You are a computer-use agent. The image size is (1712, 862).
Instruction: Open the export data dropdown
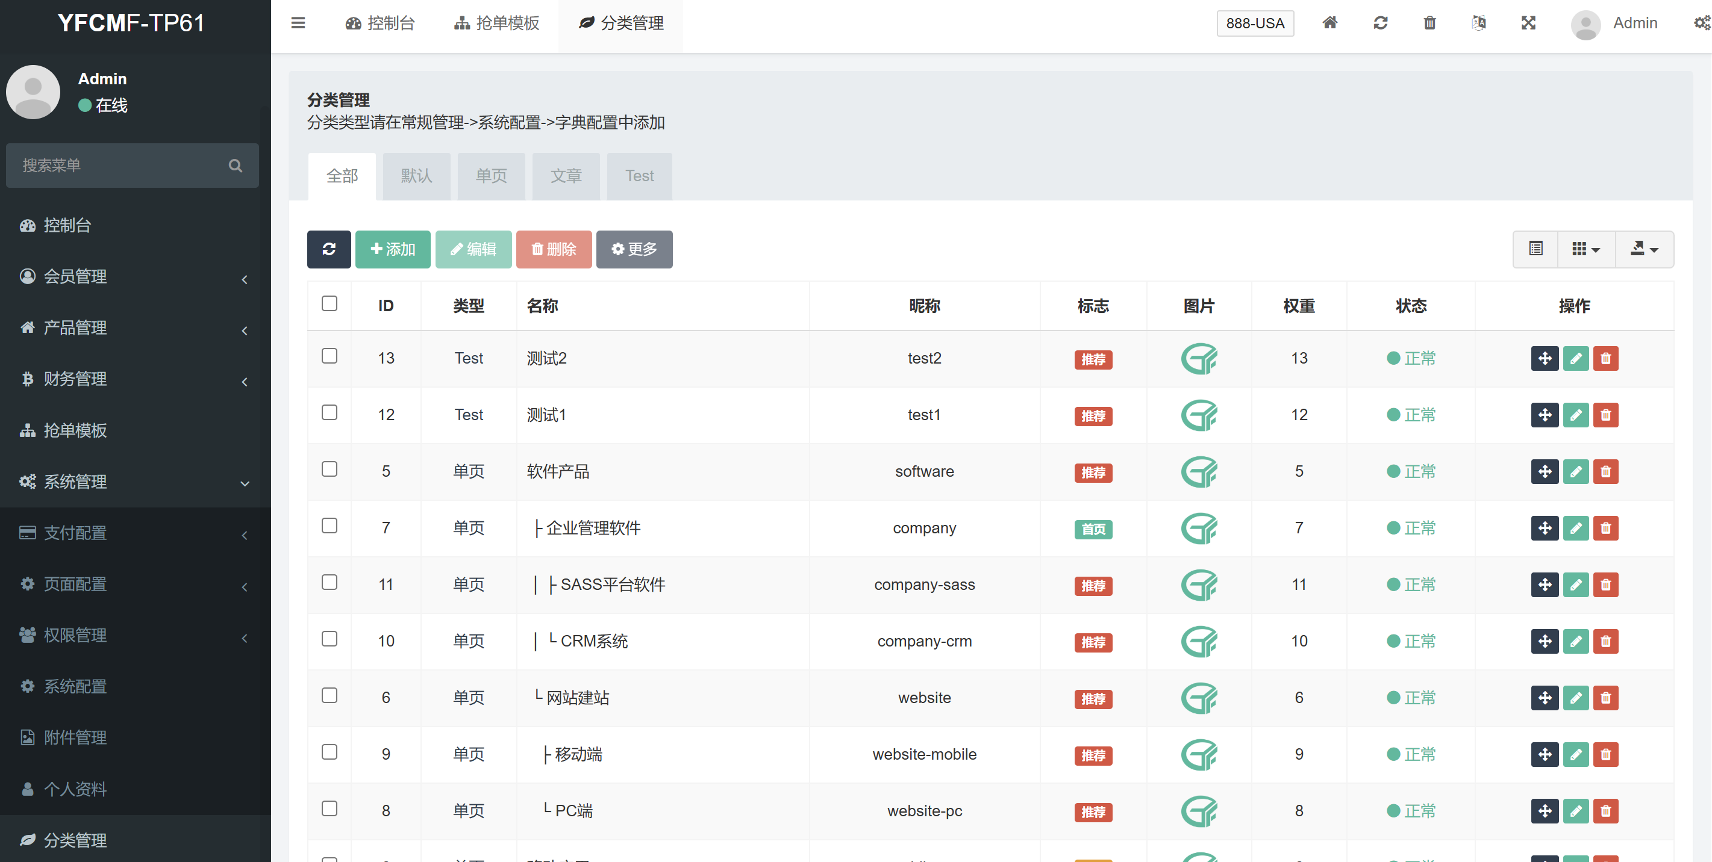point(1644,249)
